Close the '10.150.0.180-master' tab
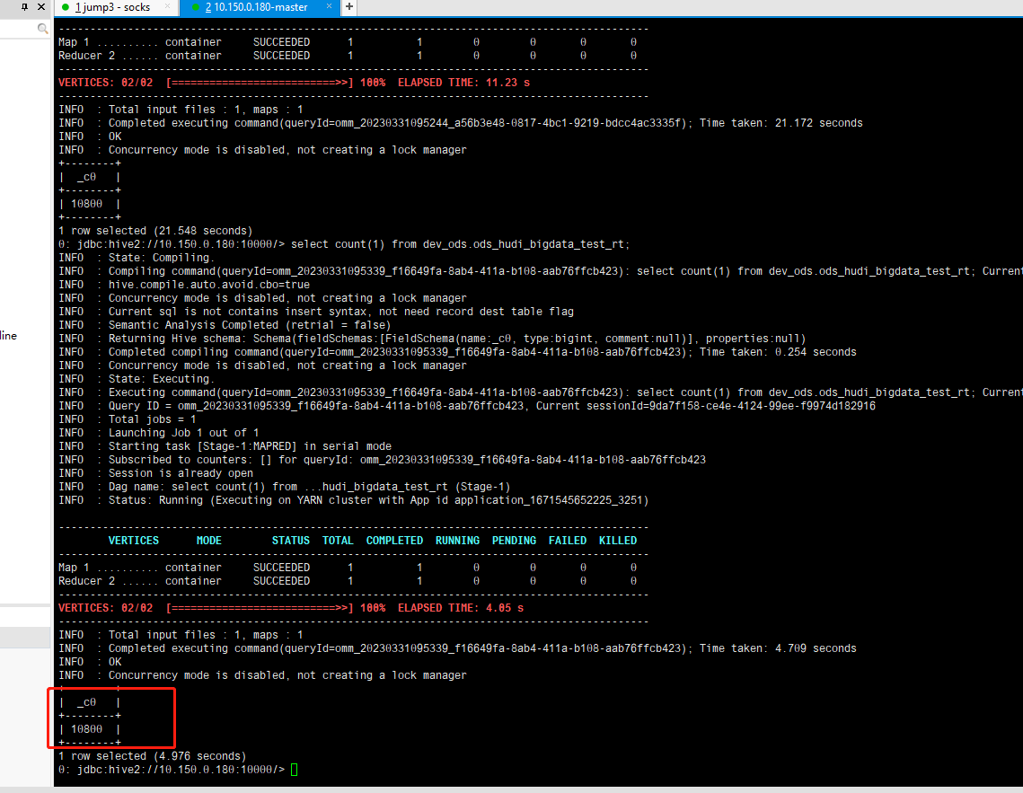 (329, 6)
